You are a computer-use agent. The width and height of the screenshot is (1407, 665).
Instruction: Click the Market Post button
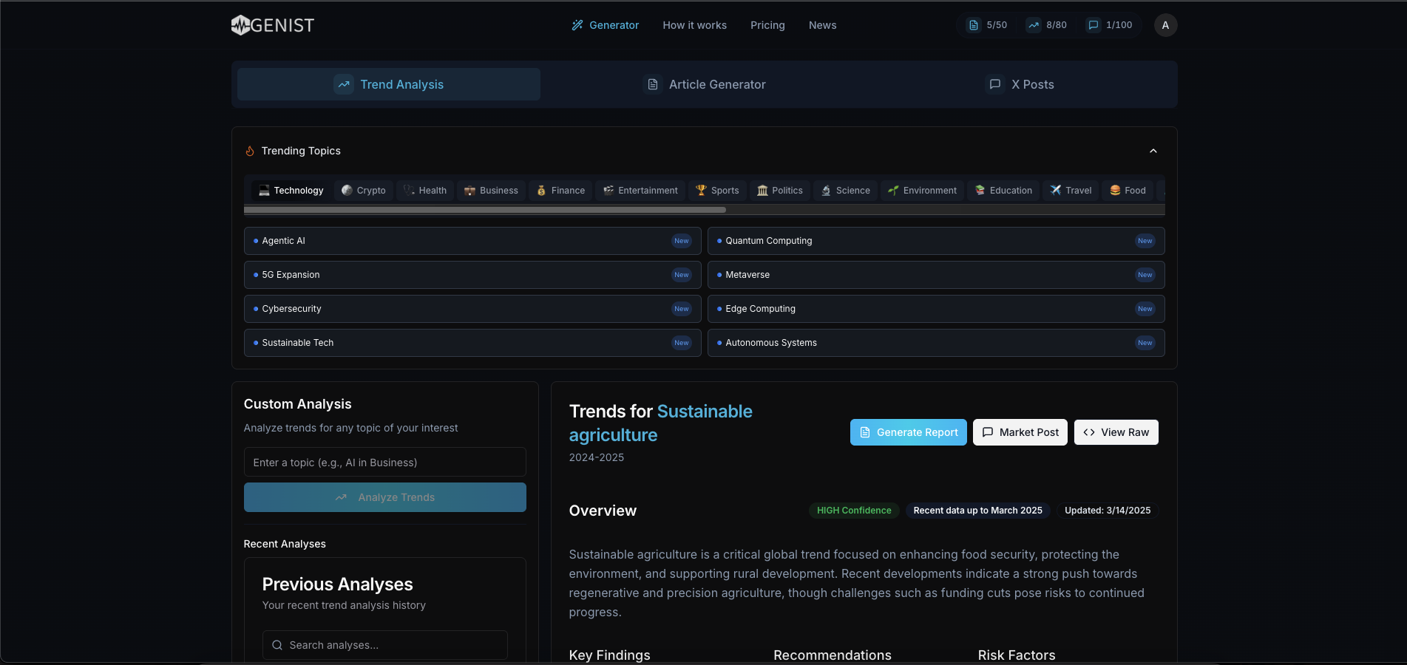(x=1020, y=432)
